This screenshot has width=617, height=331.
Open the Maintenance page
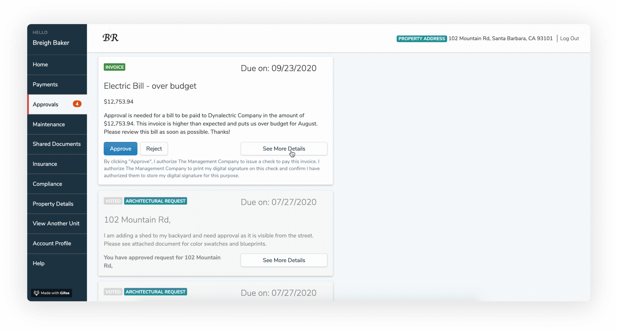(49, 124)
